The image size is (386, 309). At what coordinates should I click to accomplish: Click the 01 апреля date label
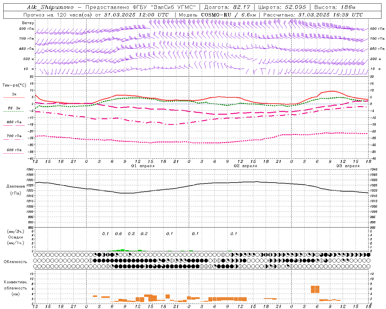pyautogui.click(x=143, y=166)
